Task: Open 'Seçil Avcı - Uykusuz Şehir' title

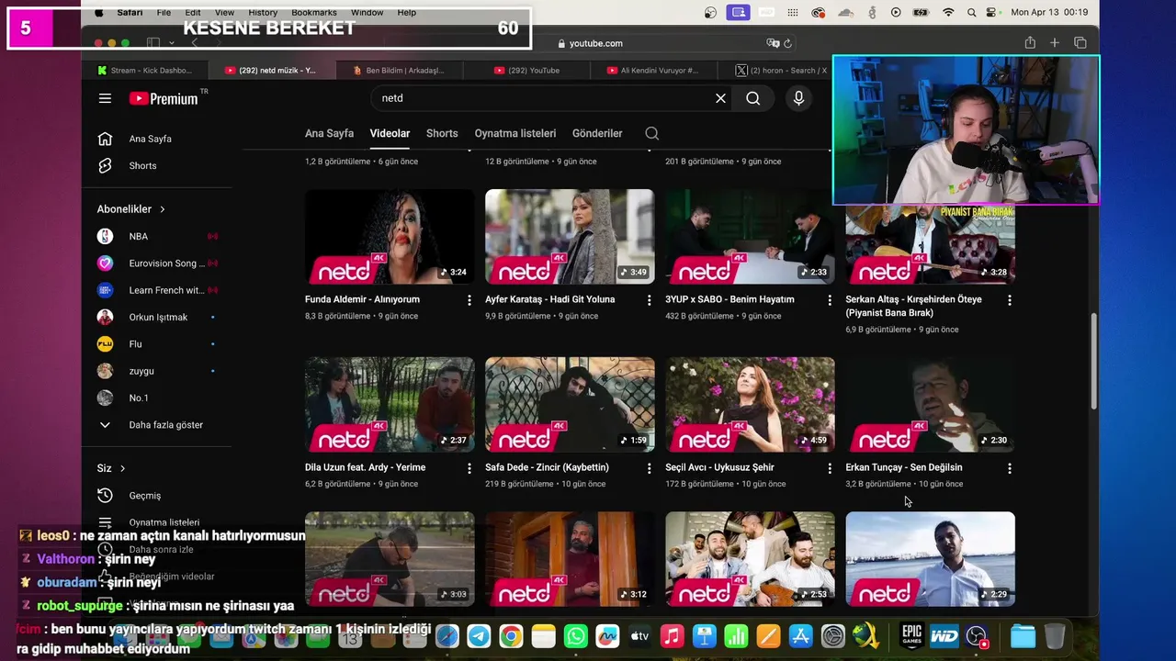Action: click(x=719, y=467)
